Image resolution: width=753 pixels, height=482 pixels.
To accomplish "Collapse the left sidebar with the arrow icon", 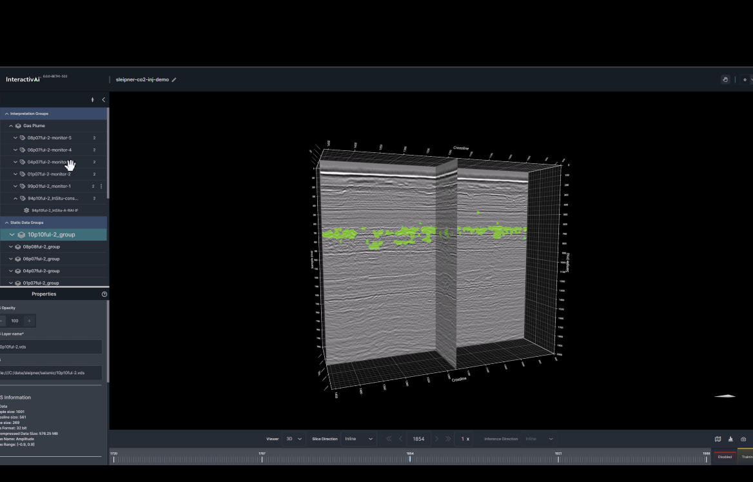I will point(103,100).
